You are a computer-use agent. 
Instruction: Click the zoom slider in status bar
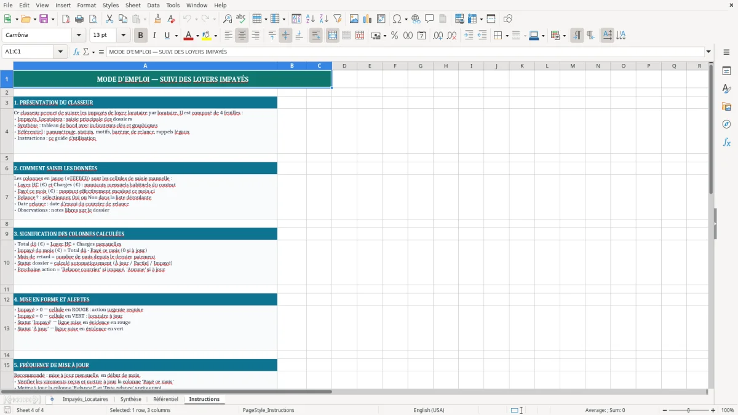pyautogui.click(x=688, y=410)
